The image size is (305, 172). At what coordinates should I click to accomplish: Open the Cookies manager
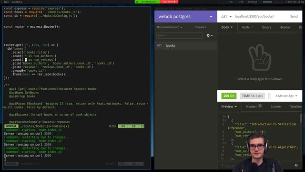pos(201,27)
